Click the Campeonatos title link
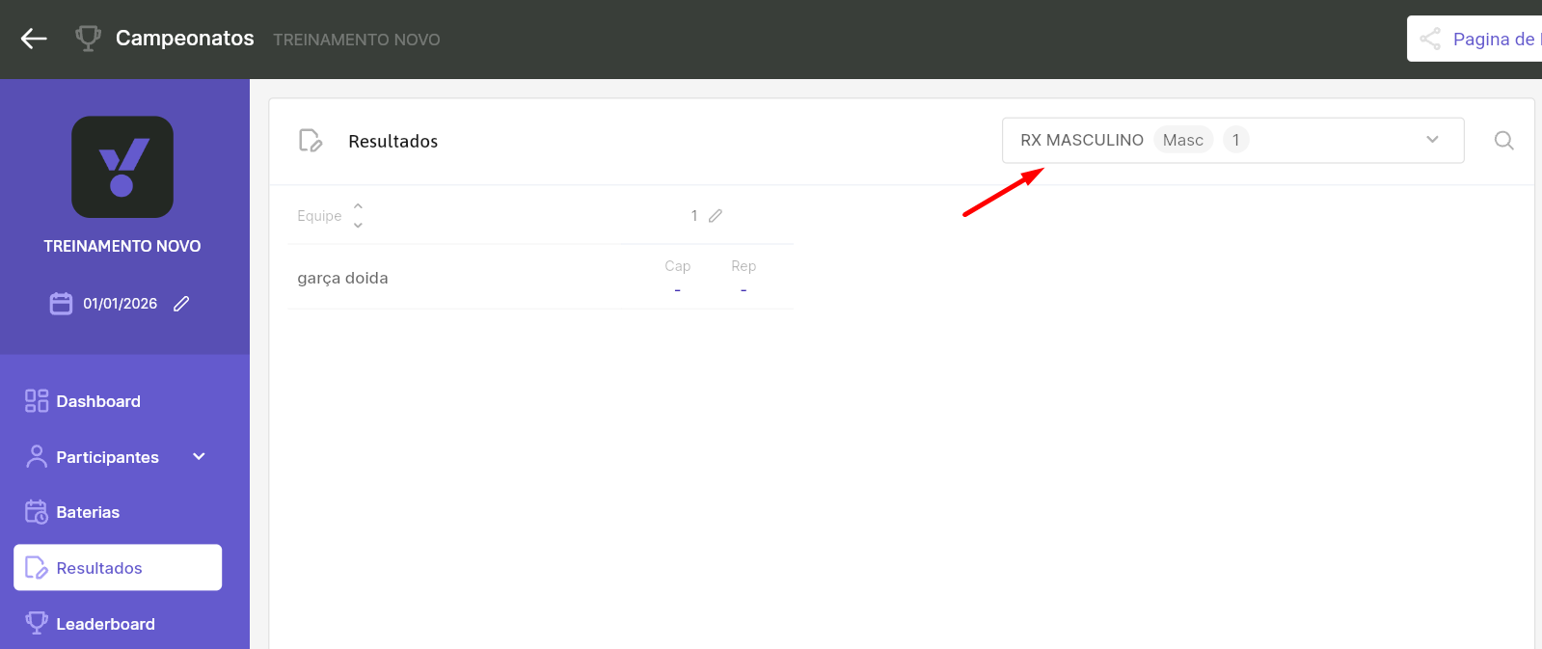 pos(185,39)
